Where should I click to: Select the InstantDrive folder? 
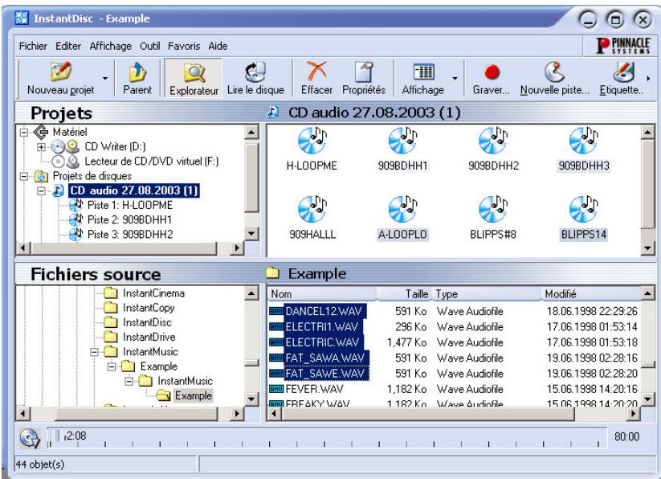pos(140,337)
